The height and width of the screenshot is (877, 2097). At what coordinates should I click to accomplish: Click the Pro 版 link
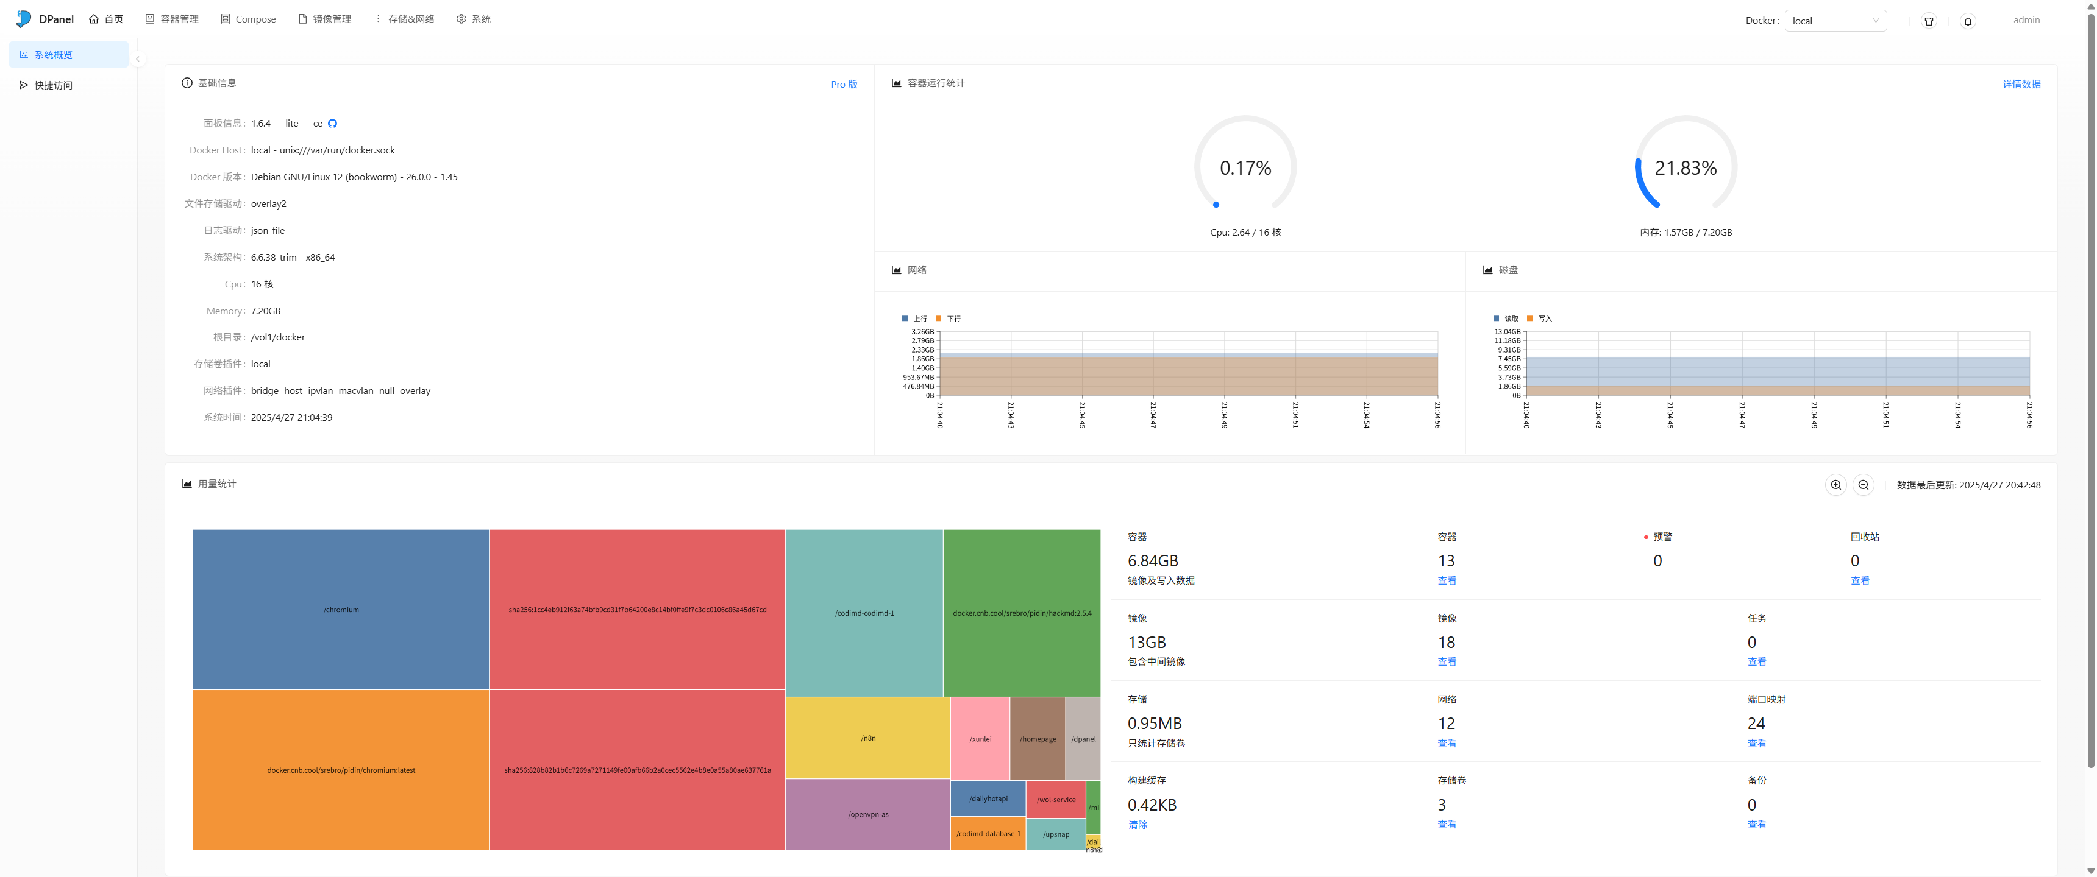pos(843,85)
